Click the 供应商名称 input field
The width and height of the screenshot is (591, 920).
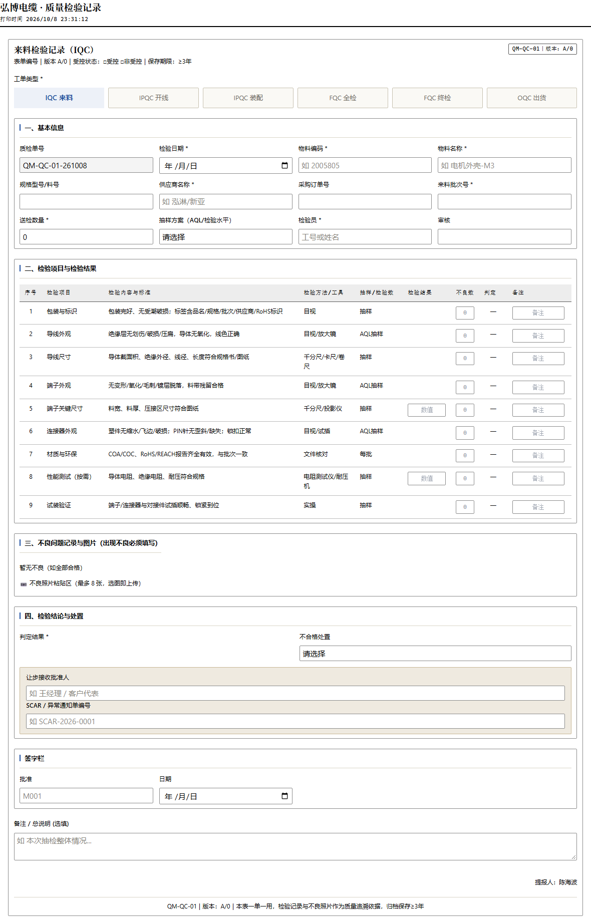[226, 201]
